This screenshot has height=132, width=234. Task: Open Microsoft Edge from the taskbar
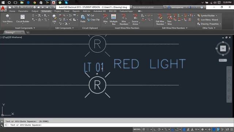(x=28, y=3)
